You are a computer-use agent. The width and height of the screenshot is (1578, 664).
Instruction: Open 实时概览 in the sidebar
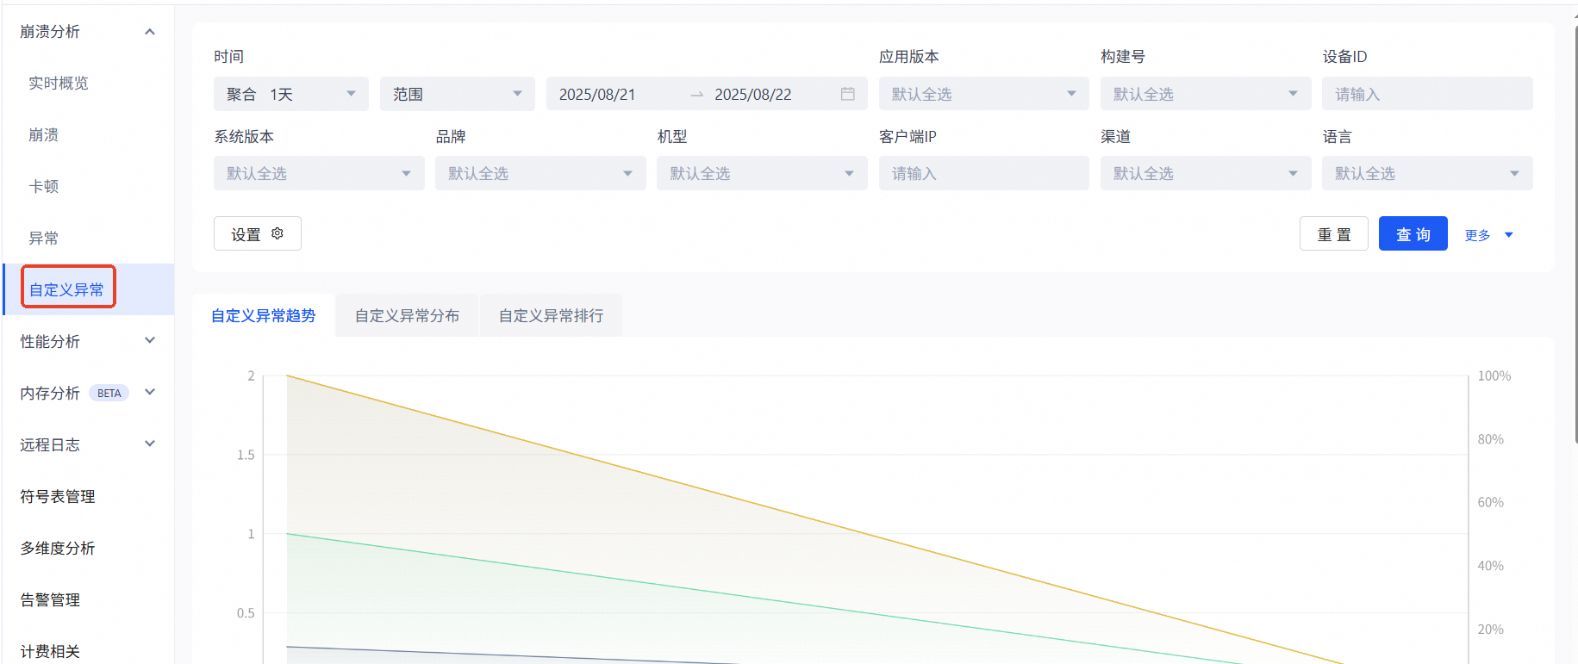coord(59,84)
